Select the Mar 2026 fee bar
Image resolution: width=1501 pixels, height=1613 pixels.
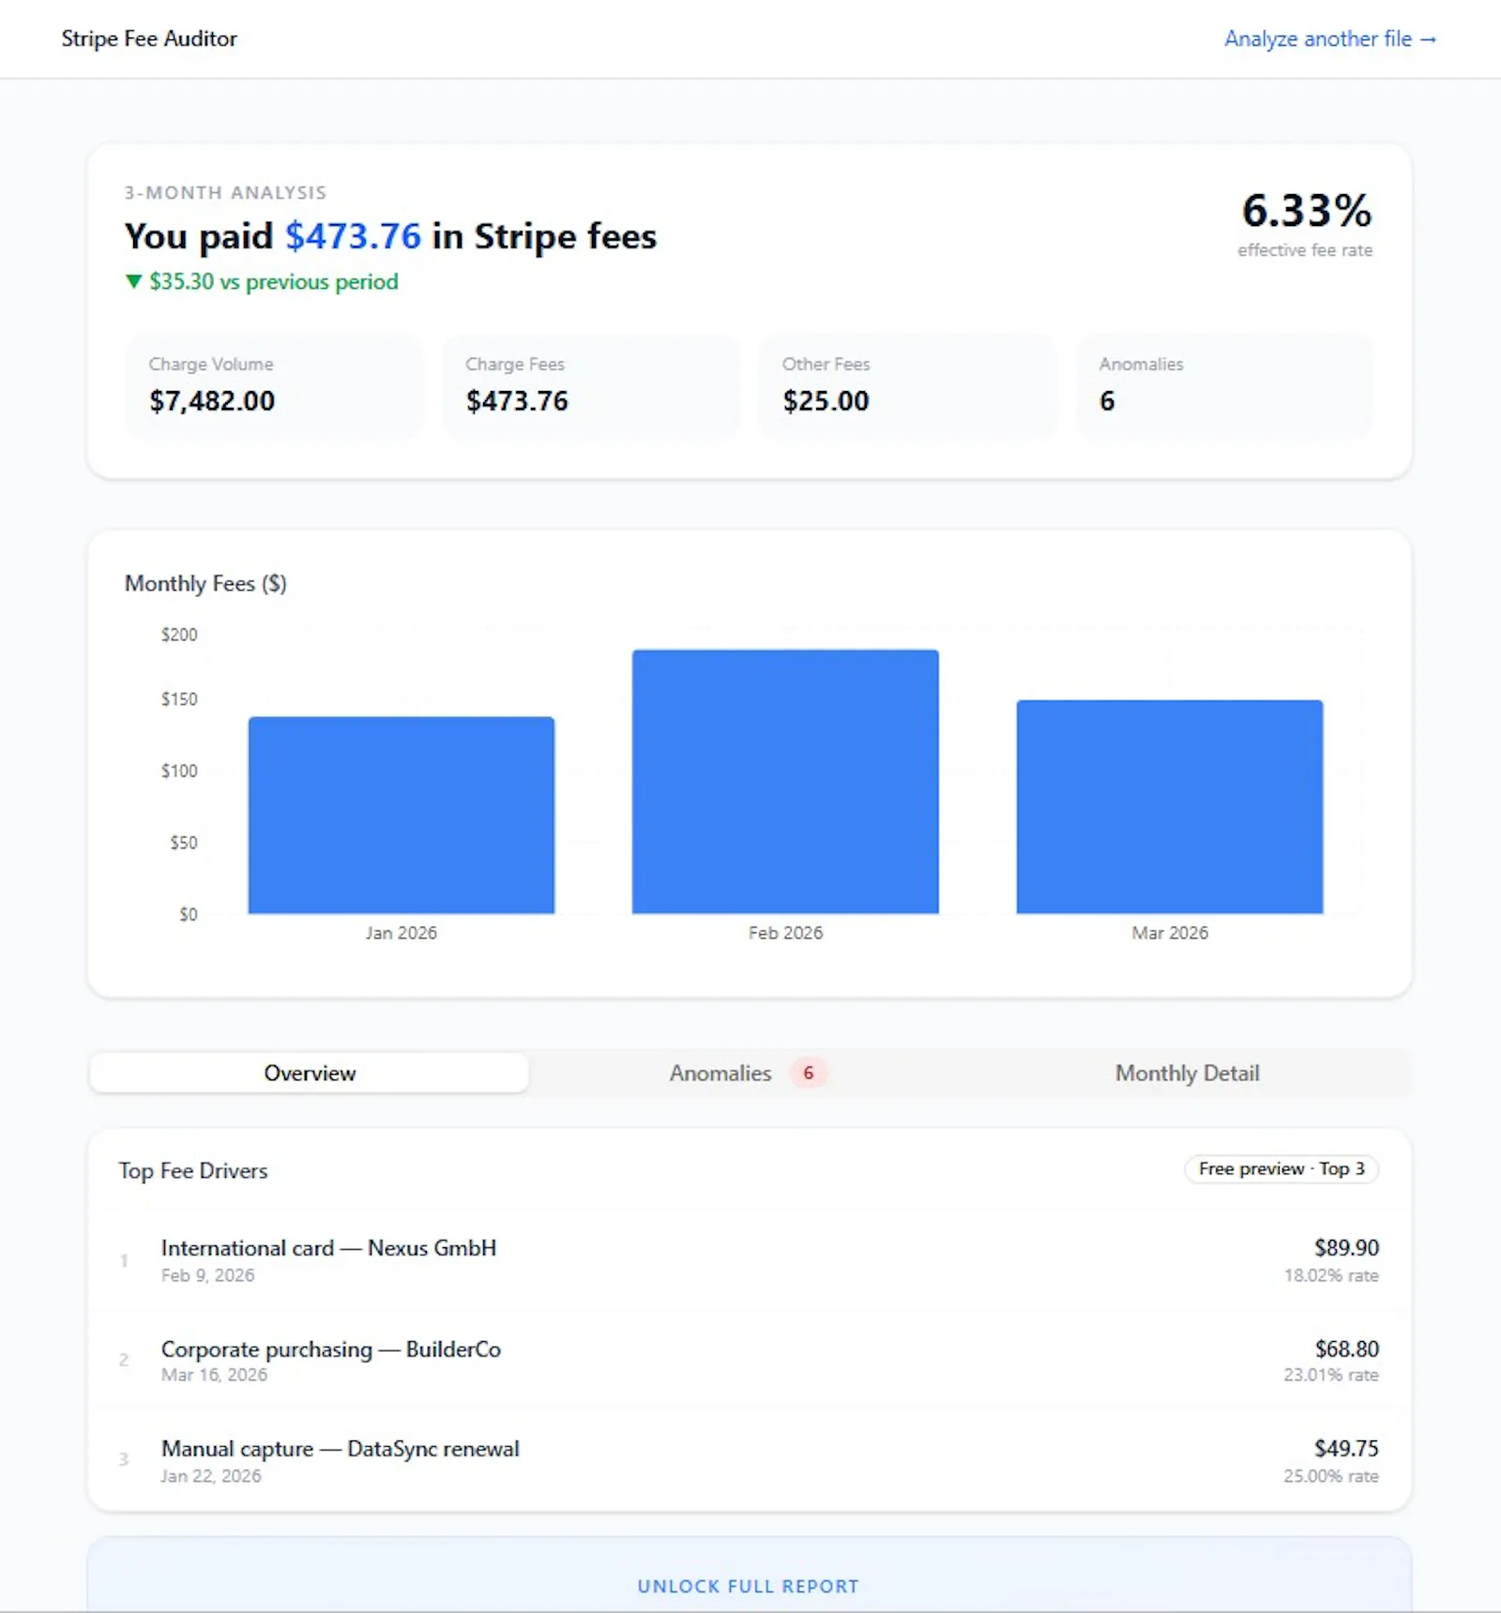pyautogui.click(x=1170, y=806)
